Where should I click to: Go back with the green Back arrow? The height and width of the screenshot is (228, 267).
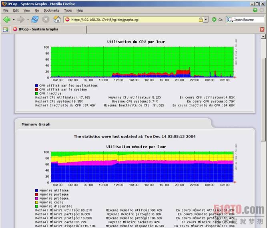(x=7, y=19)
